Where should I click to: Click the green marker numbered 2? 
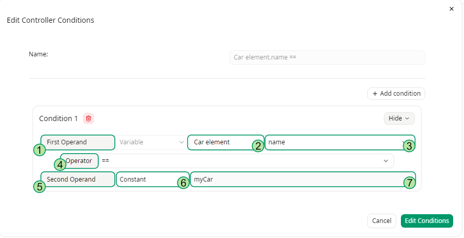258,146
